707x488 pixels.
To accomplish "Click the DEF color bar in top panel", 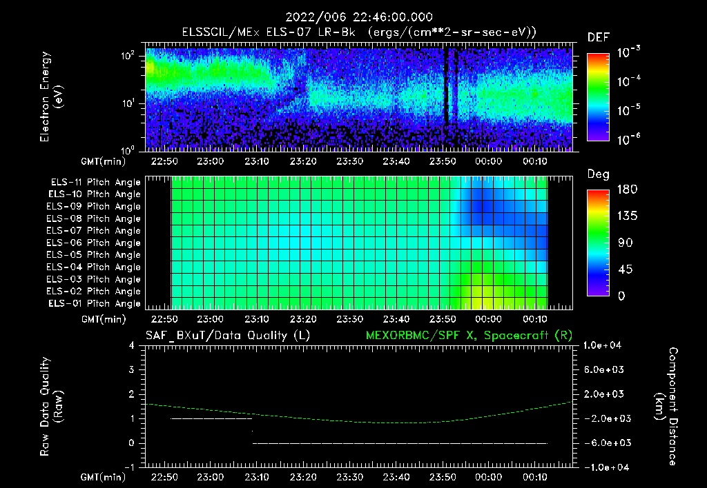I will pyautogui.click(x=598, y=97).
